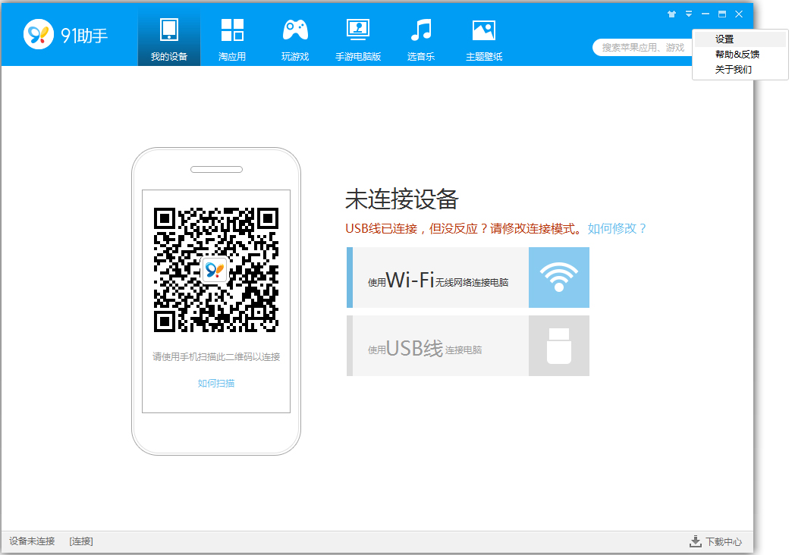Image resolution: width=792 pixels, height=555 pixels.
Task: Switch to Wi-Fi wireless connection mode
Action: [468, 277]
